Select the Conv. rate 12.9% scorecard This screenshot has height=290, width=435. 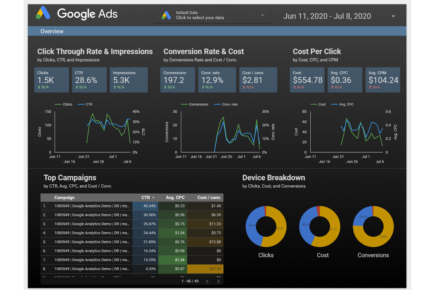pos(217,80)
